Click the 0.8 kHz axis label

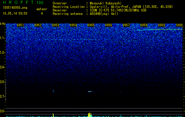tap(3, 82)
